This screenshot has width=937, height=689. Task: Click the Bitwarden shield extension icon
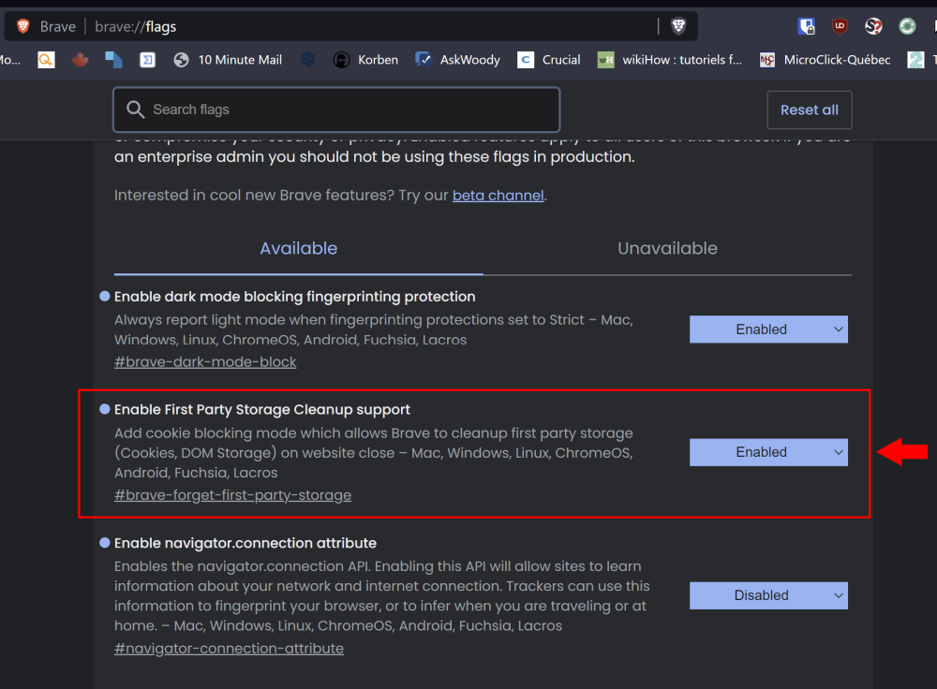[x=806, y=26]
